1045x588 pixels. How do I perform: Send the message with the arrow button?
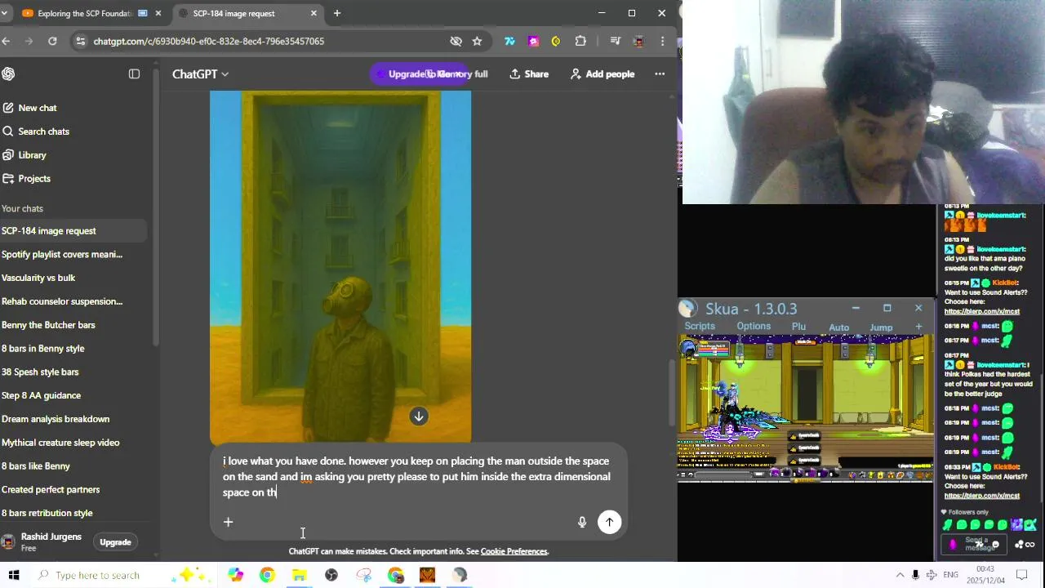609,522
